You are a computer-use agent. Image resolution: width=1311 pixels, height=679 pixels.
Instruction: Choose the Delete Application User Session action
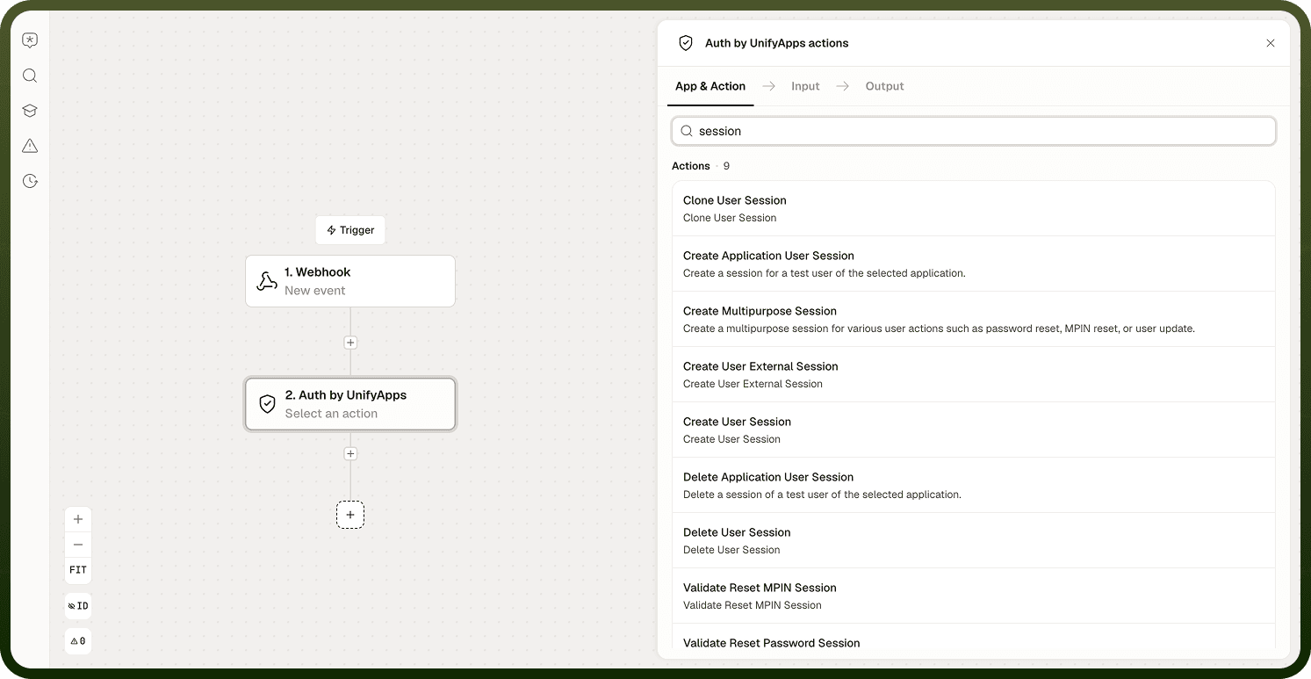[974, 486]
